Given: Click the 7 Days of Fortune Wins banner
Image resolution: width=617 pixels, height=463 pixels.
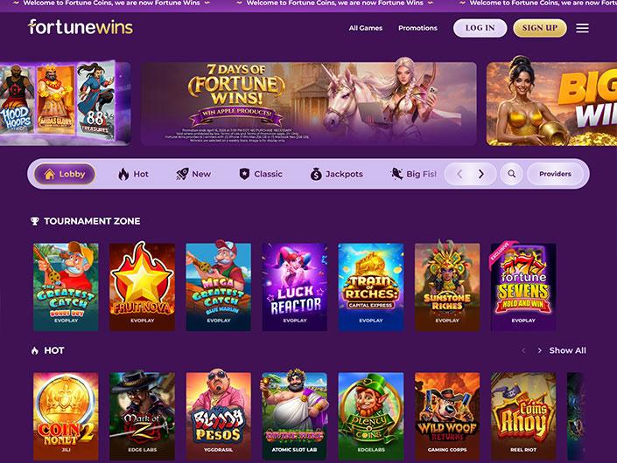Looking at the screenshot, I should 309,104.
